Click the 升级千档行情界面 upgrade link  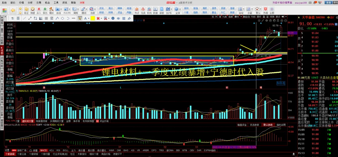pos(282,3)
